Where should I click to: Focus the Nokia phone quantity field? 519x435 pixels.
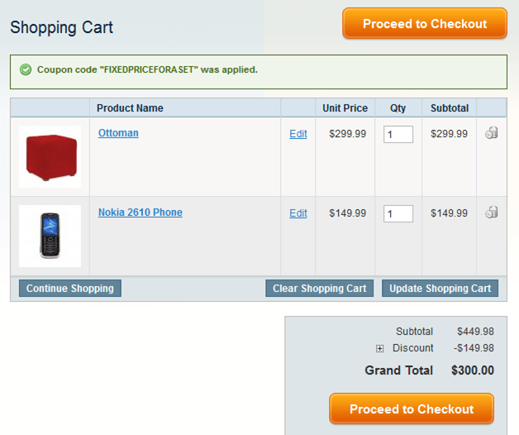point(398,213)
